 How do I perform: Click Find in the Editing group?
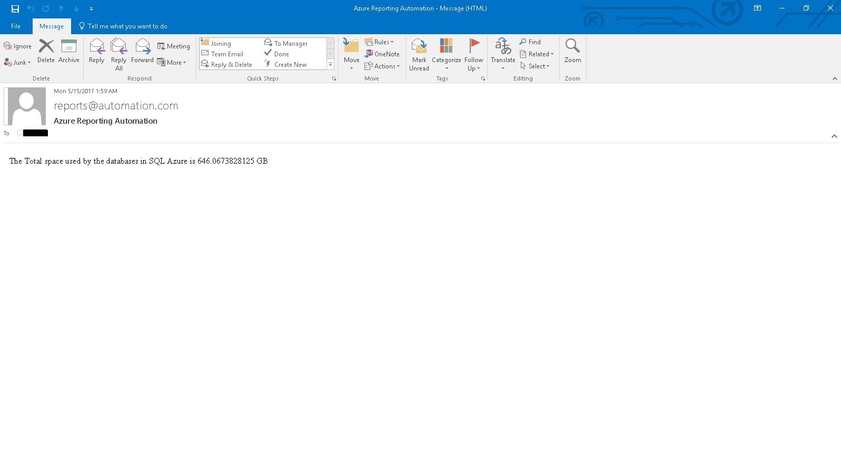(x=530, y=42)
